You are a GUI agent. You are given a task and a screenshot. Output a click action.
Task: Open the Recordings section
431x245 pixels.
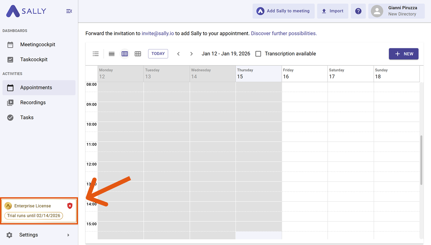[x=33, y=102]
